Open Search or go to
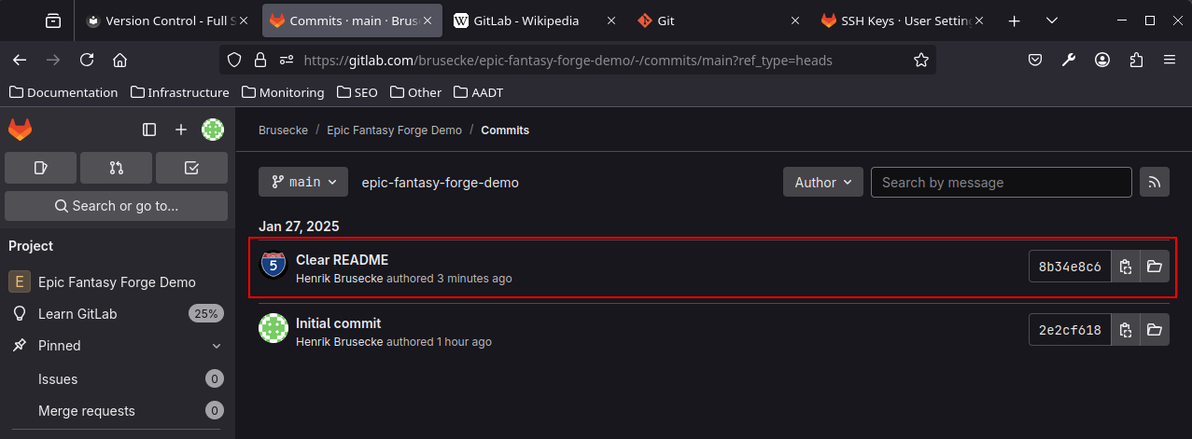The height and width of the screenshot is (439, 1192). (116, 206)
